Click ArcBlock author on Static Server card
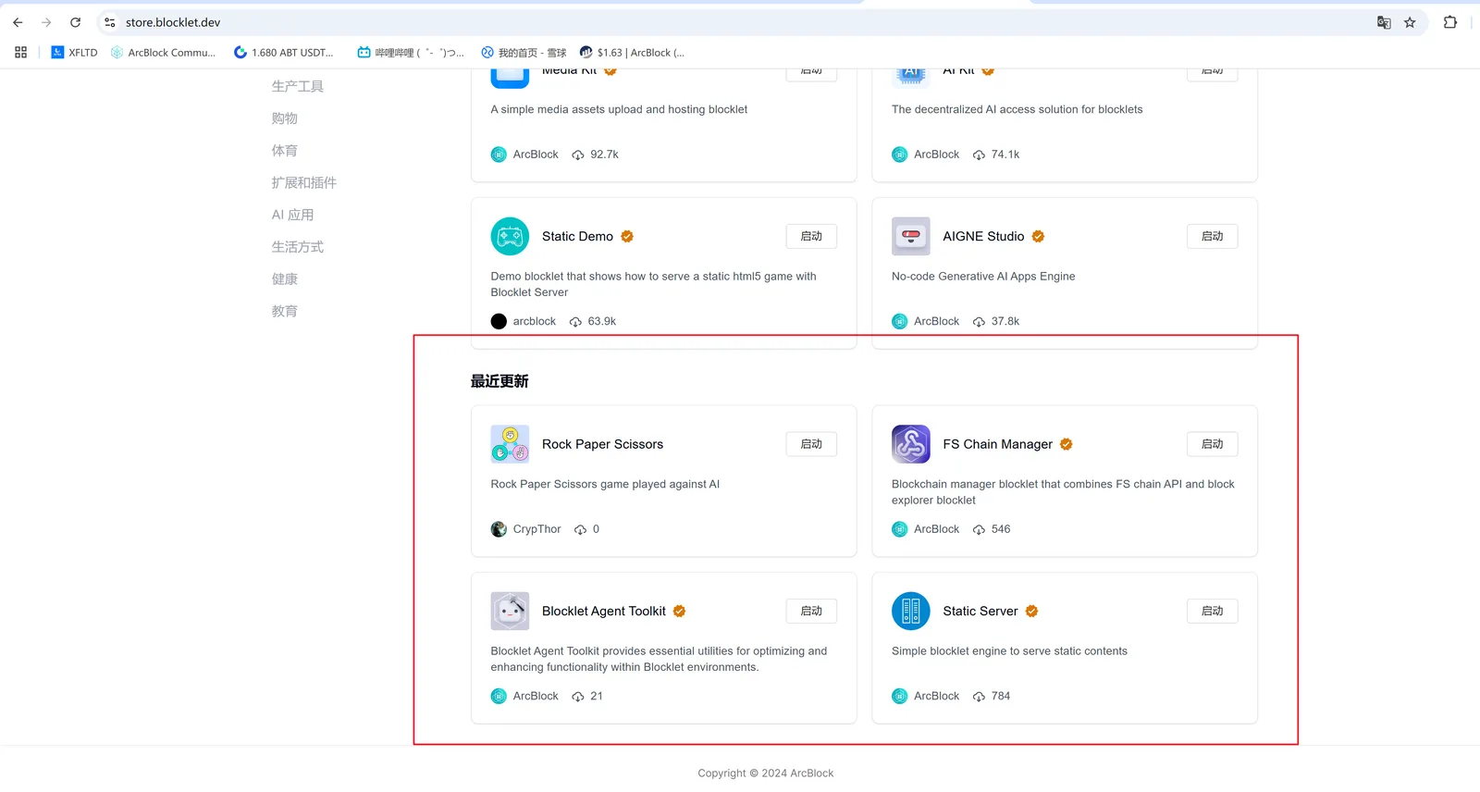The width and height of the screenshot is (1480, 792). tap(936, 696)
